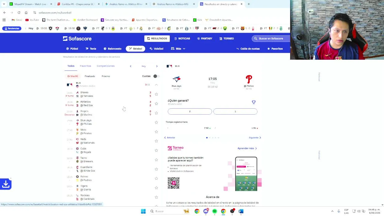The height and width of the screenshot is (216, 384).
Task: Open the Windows Start menu
Action: click(143, 211)
